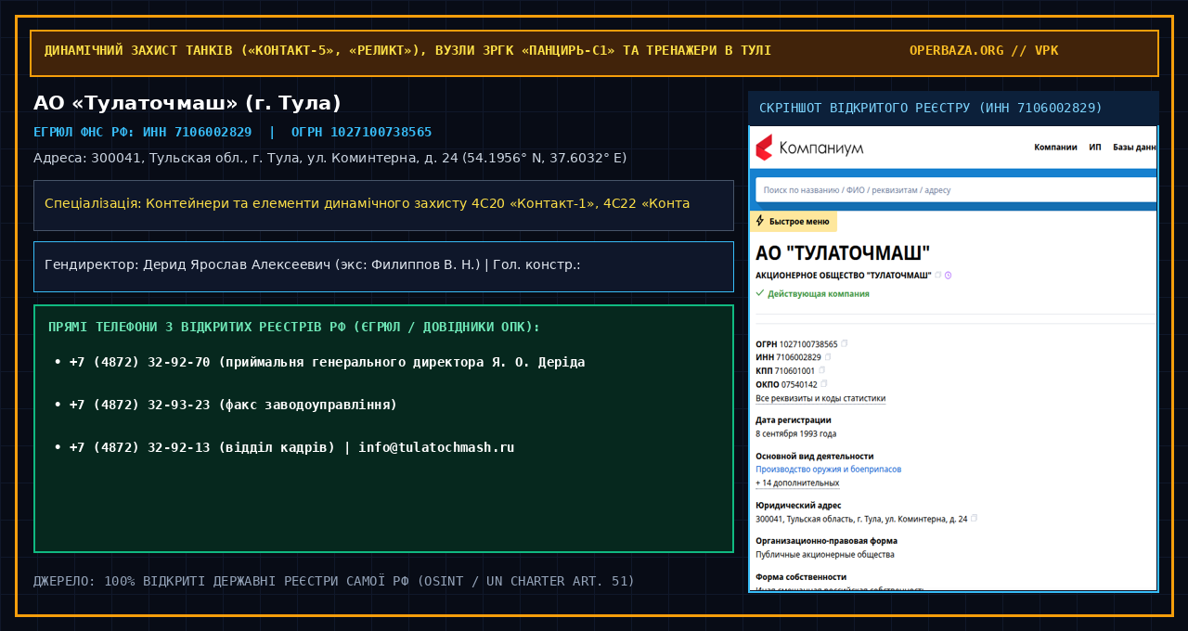
Task: Click the АО «Тулаточмаш» (г. Тула) heading
Action: [187, 104]
